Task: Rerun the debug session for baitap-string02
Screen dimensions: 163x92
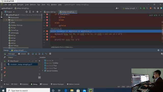Action: coord(5,54)
